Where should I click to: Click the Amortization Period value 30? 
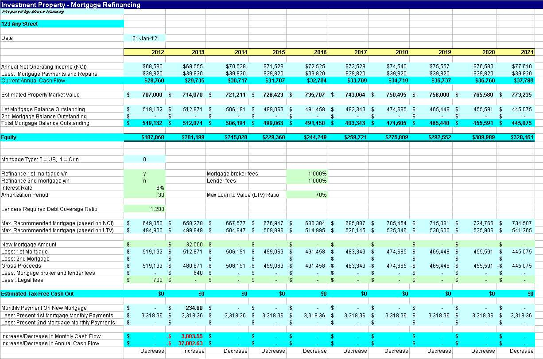[x=151, y=195]
